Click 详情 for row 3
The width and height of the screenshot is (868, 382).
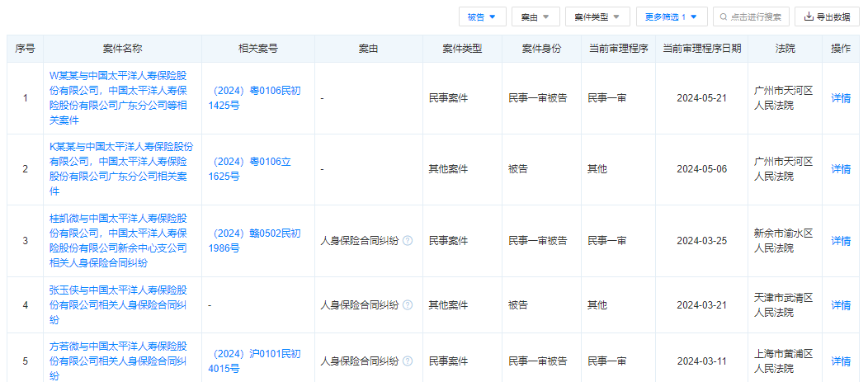pyautogui.click(x=841, y=241)
